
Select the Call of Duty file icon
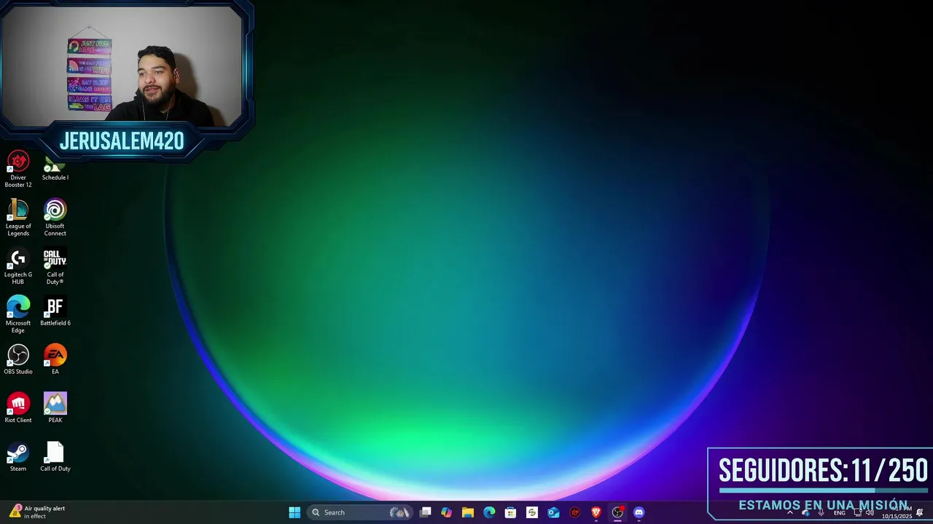point(55,457)
